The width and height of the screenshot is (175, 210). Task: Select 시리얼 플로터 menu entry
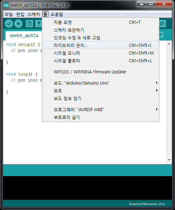pos(100,61)
